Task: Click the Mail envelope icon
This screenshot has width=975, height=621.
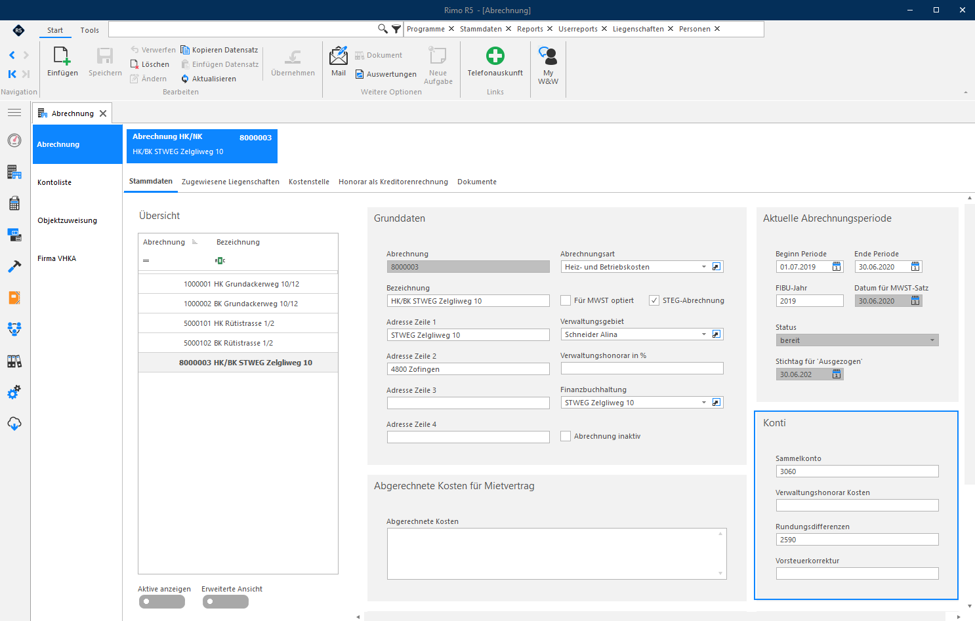Action: pyautogui.click(x=339, y=56)
